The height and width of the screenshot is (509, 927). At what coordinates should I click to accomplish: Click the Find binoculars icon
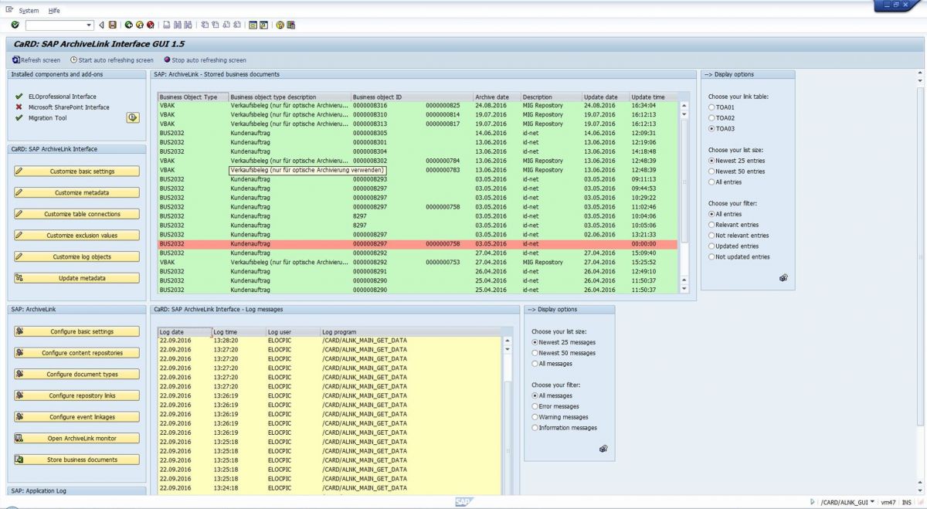[178, 25]
